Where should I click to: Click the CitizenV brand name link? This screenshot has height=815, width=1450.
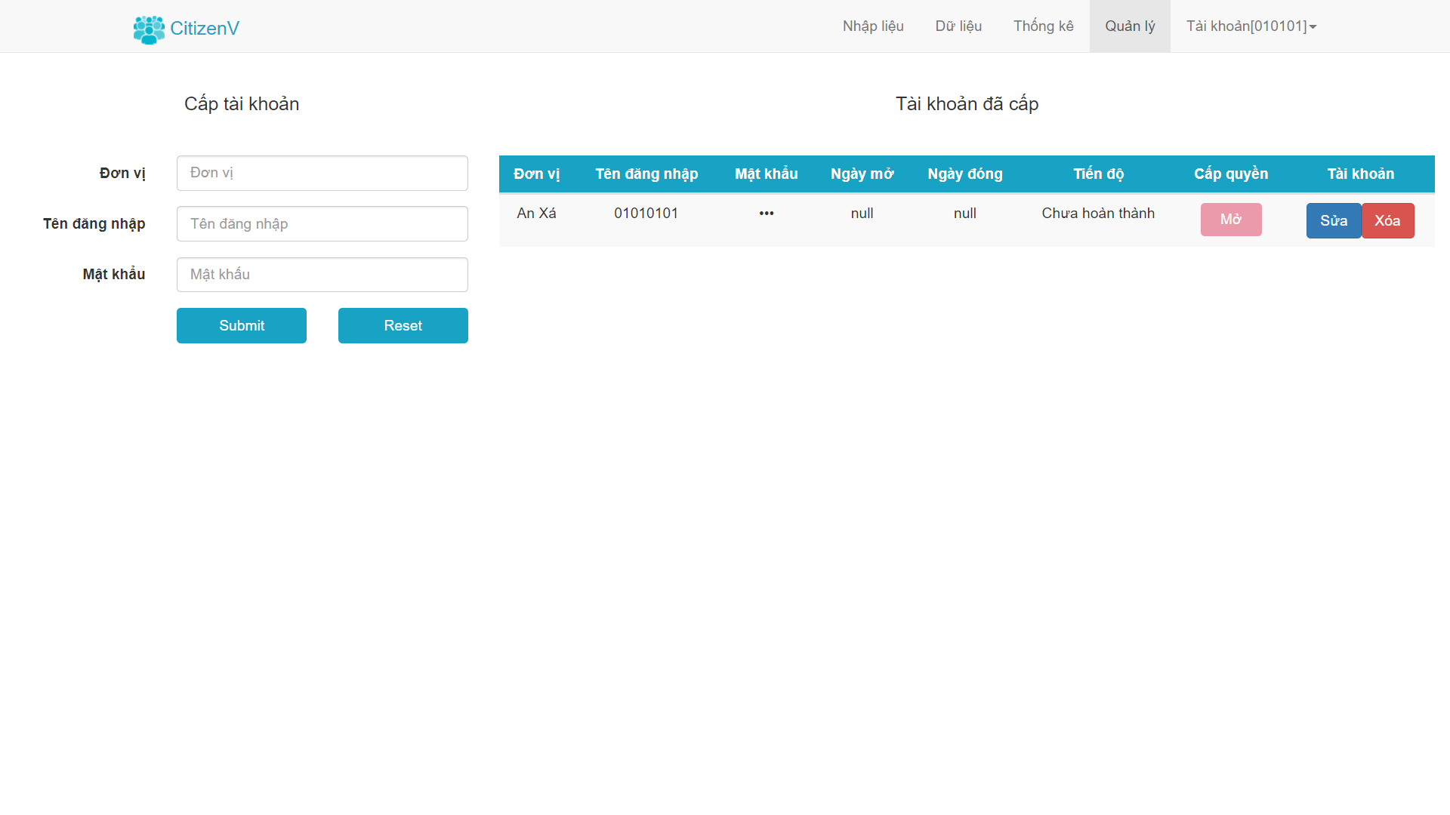(205, 29)
